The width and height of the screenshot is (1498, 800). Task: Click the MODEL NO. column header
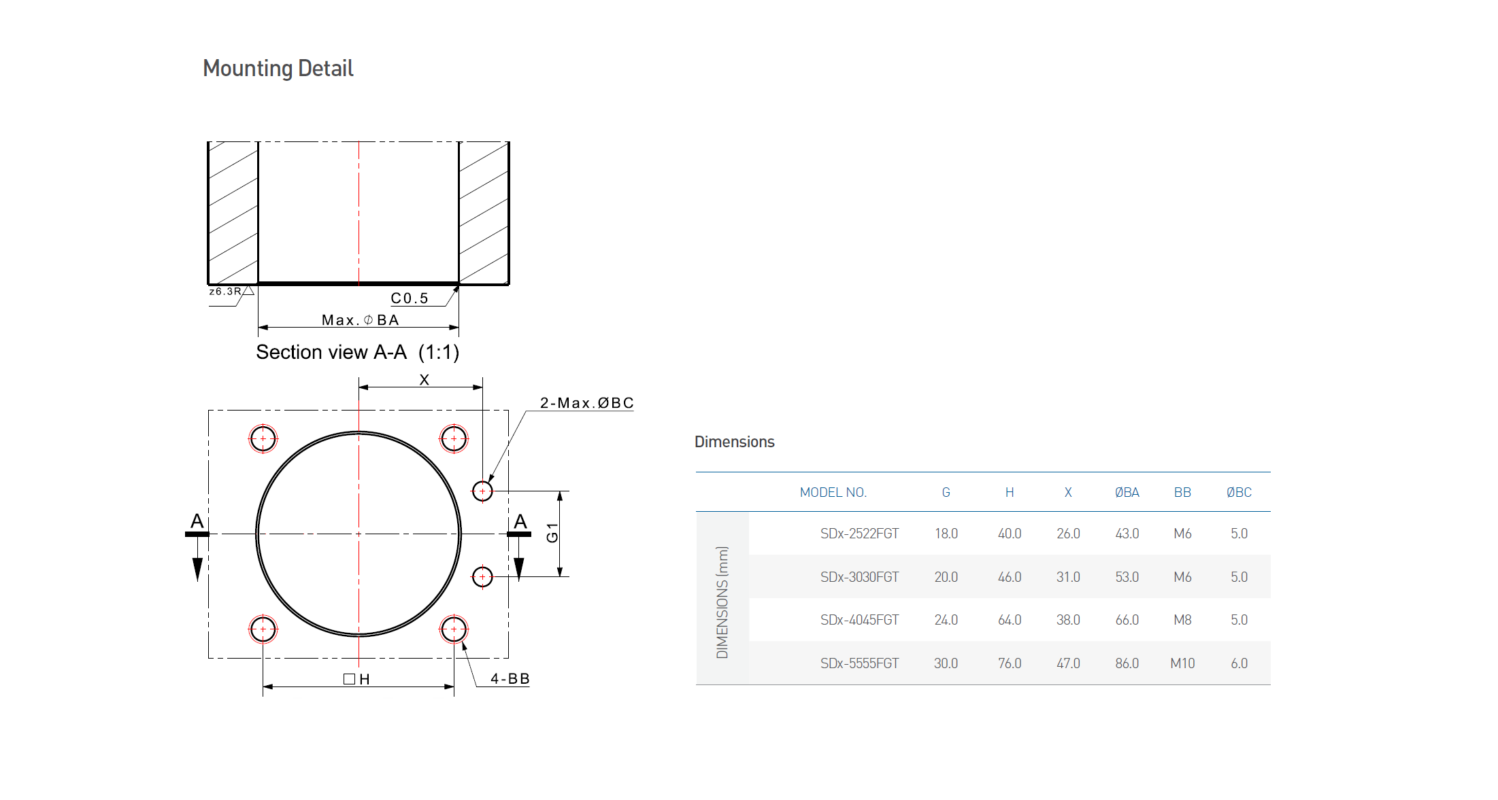click(x=833, y=492)
